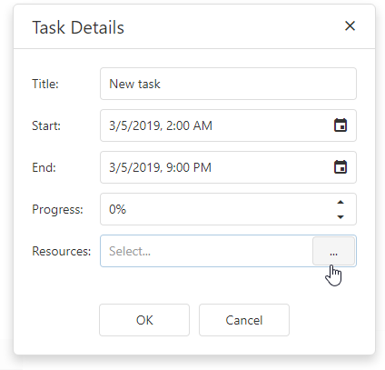385x370 pixels.
Task: Click the Start: label
Action: [46, 125]
